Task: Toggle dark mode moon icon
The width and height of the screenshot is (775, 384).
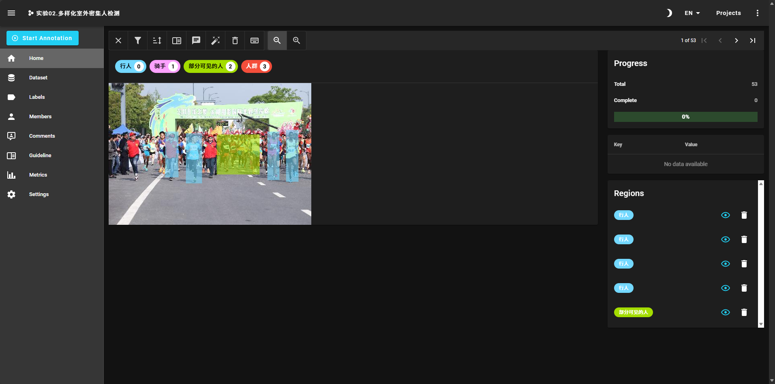Action: pyautogui.click(x=669, y=13)
